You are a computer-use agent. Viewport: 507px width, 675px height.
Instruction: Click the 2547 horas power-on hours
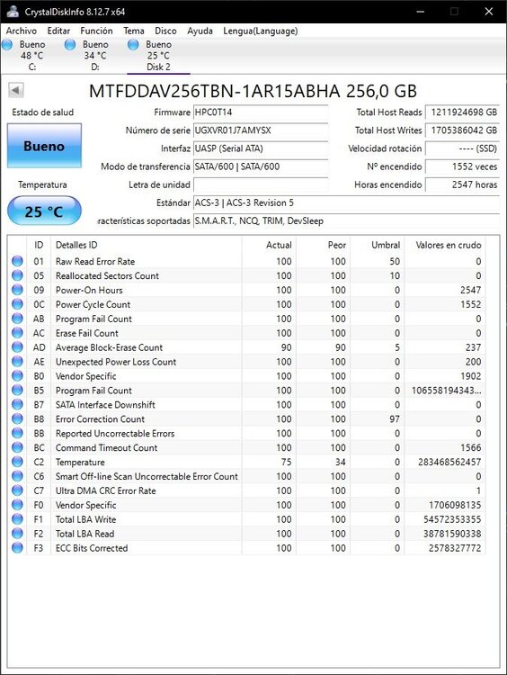pyautogui.click(x=462, y=184)
